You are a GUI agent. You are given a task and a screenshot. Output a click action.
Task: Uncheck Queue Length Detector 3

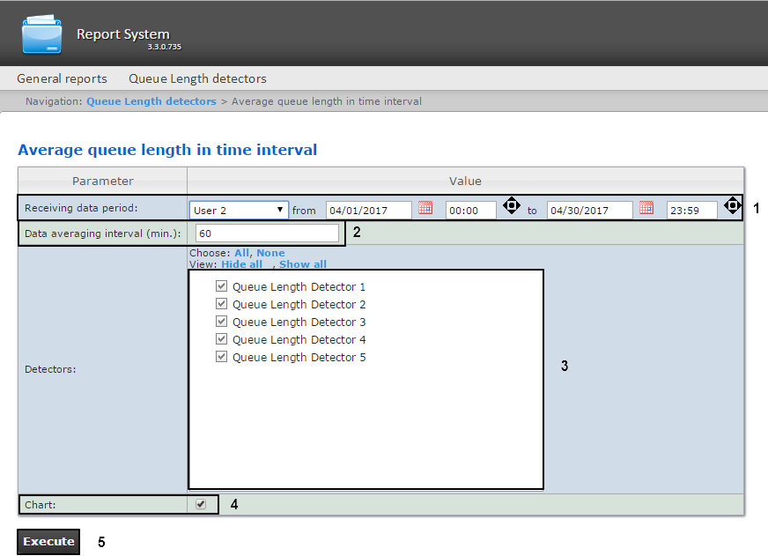222,322
